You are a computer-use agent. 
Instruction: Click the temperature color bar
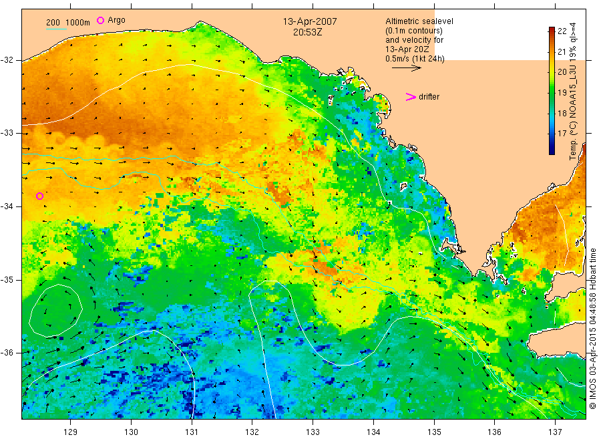pyautogui.click(x=552, y=91)
